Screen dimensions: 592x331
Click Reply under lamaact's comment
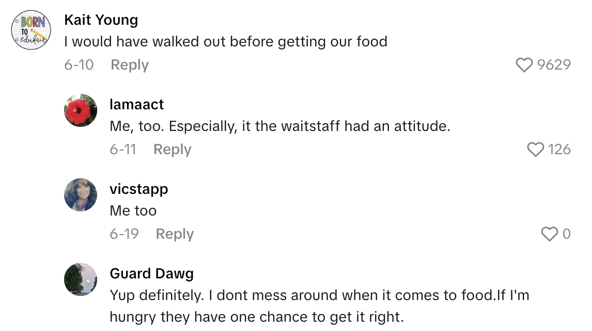[172, 149]
